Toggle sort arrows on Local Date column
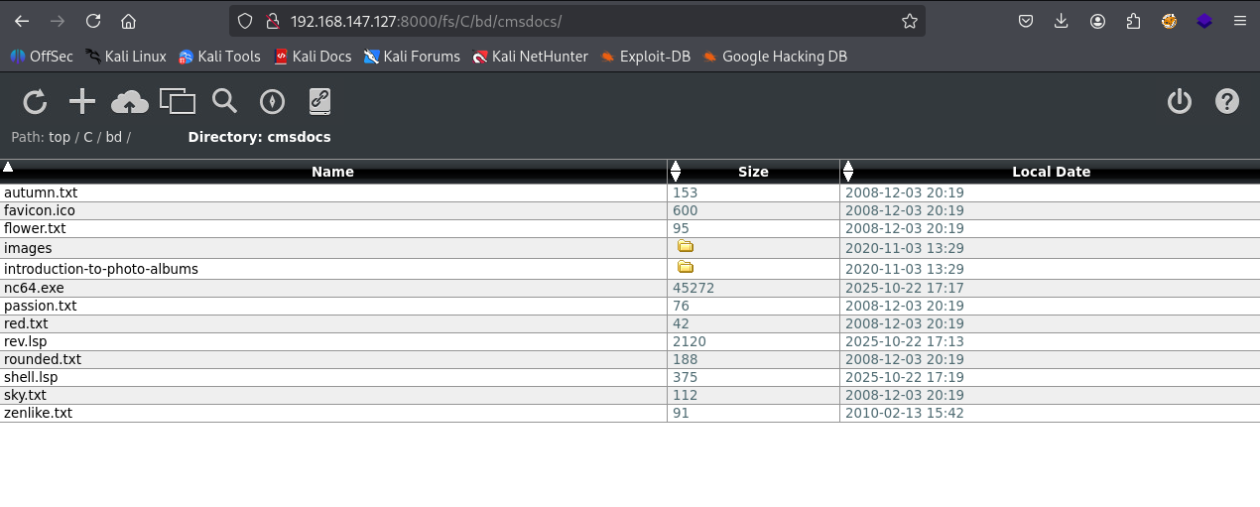 pos(848,172)
